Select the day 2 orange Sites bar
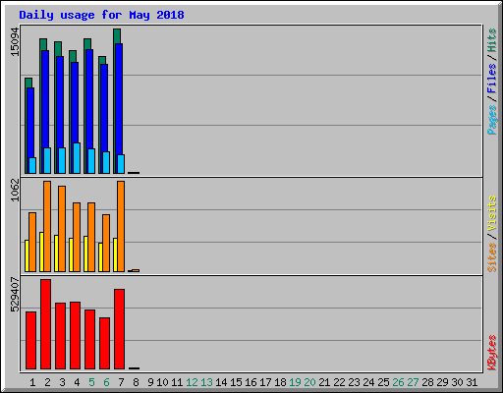 click(x=47, y=226)
